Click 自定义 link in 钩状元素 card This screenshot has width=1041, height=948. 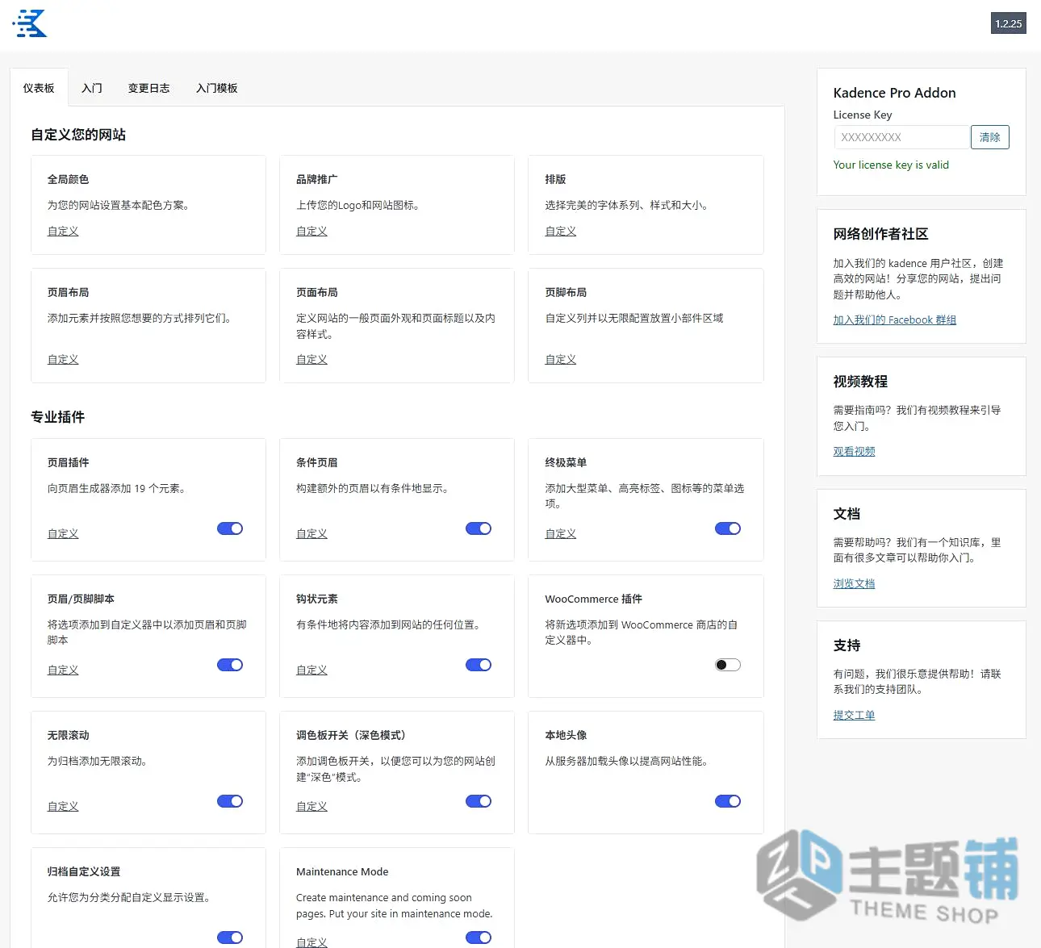pos(311,670)
